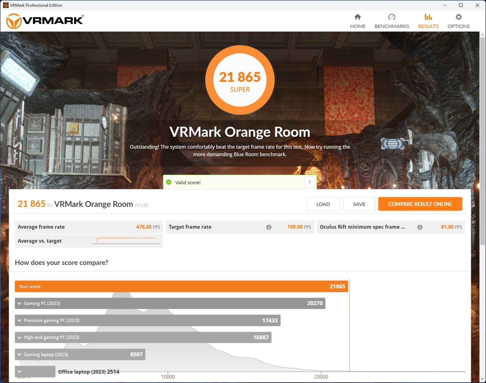Switch to the OPTIONS label

coord(458,26)
